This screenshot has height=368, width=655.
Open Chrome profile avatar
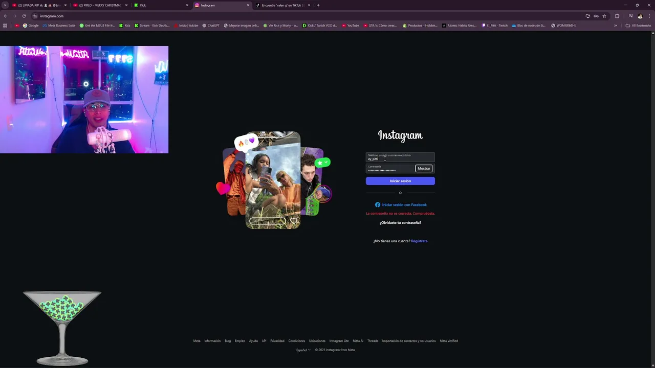pos(640,16)
